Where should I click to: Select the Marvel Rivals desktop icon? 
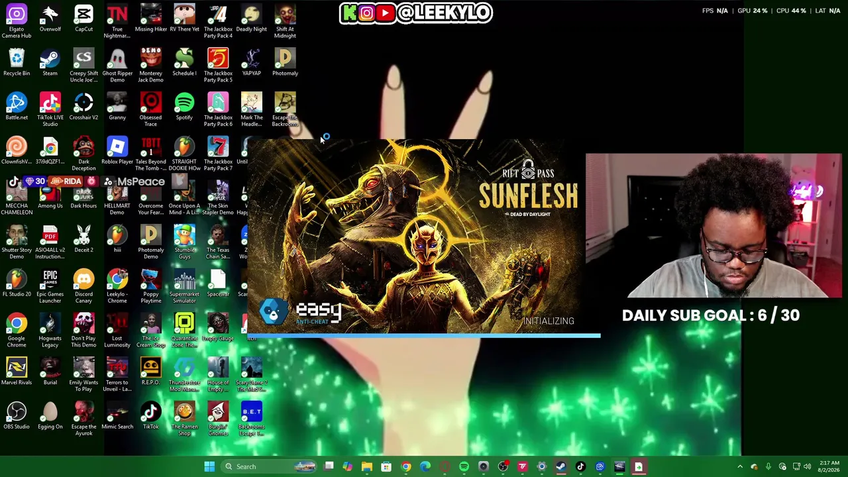click(17, 372)
